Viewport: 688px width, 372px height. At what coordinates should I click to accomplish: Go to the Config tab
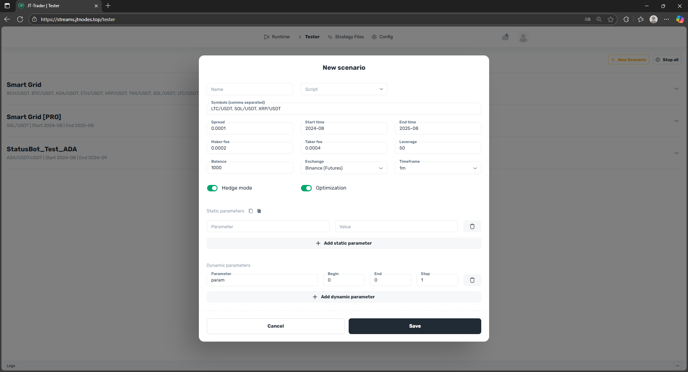pos(382,37)
